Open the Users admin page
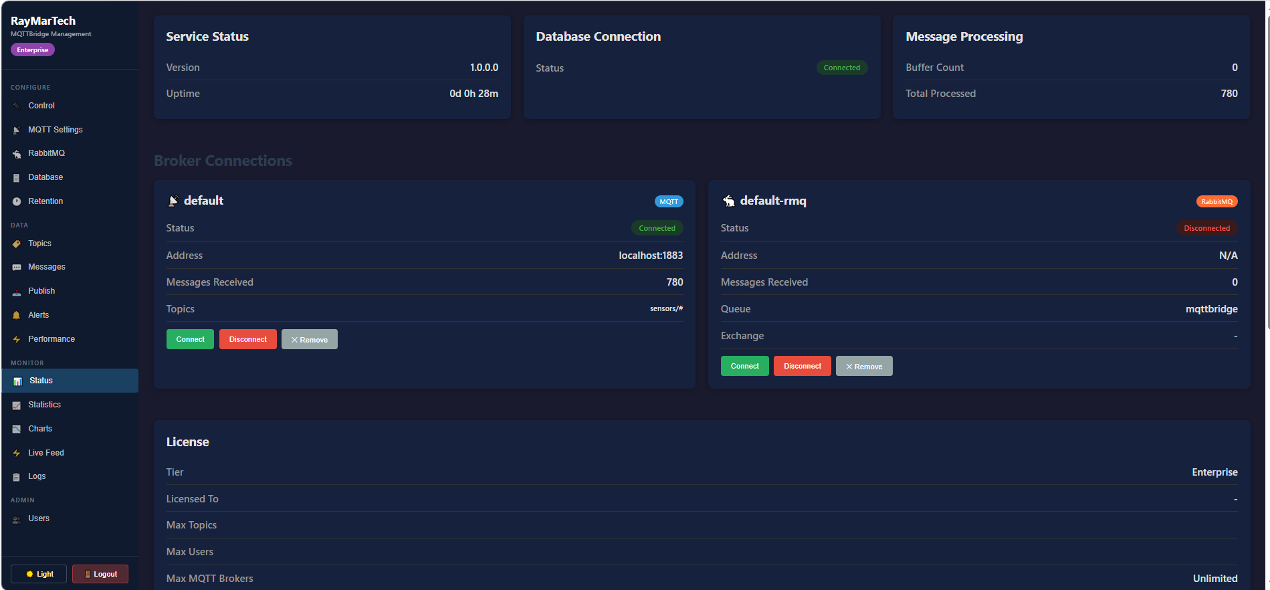 [70, 518]
